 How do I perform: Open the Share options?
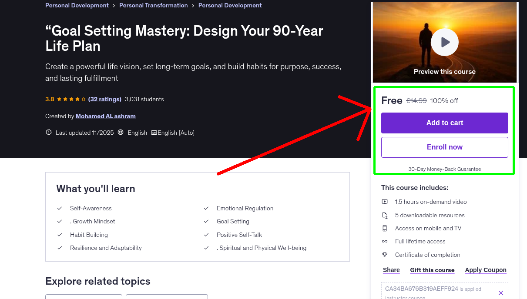(x=391, y=270)
